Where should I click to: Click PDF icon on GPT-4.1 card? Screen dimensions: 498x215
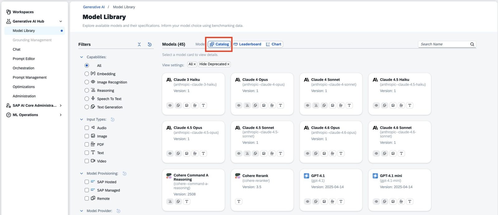point(332,202)
